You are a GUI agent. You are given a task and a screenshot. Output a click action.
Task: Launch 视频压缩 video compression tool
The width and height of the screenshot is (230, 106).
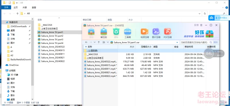pyautogui.click(x=145, y=33)
